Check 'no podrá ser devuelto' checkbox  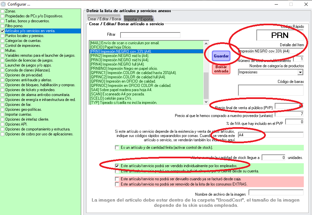[x=117, y=179]
